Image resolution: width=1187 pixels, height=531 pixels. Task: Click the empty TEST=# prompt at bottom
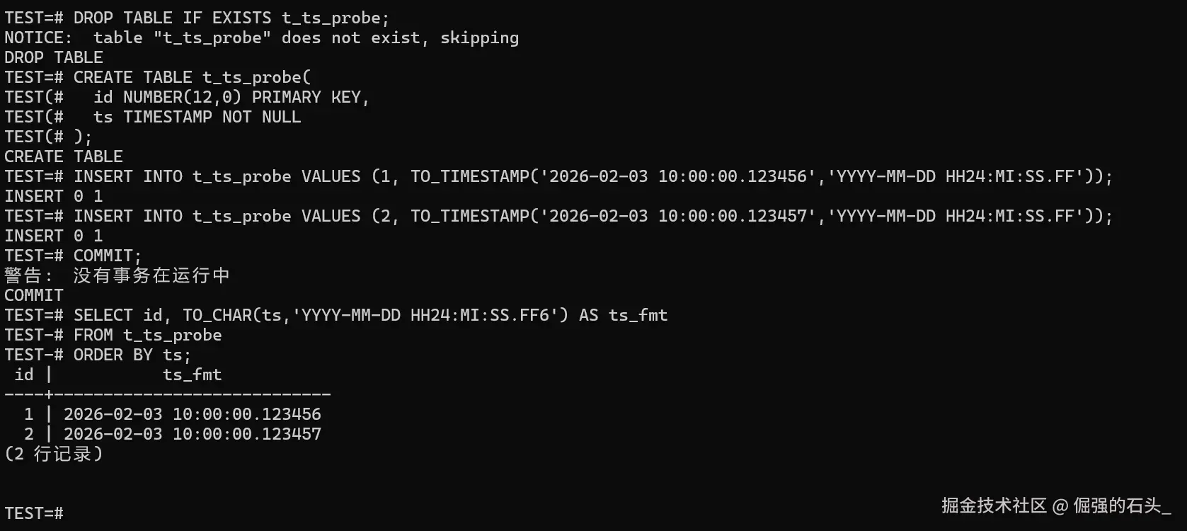point(34,513)
